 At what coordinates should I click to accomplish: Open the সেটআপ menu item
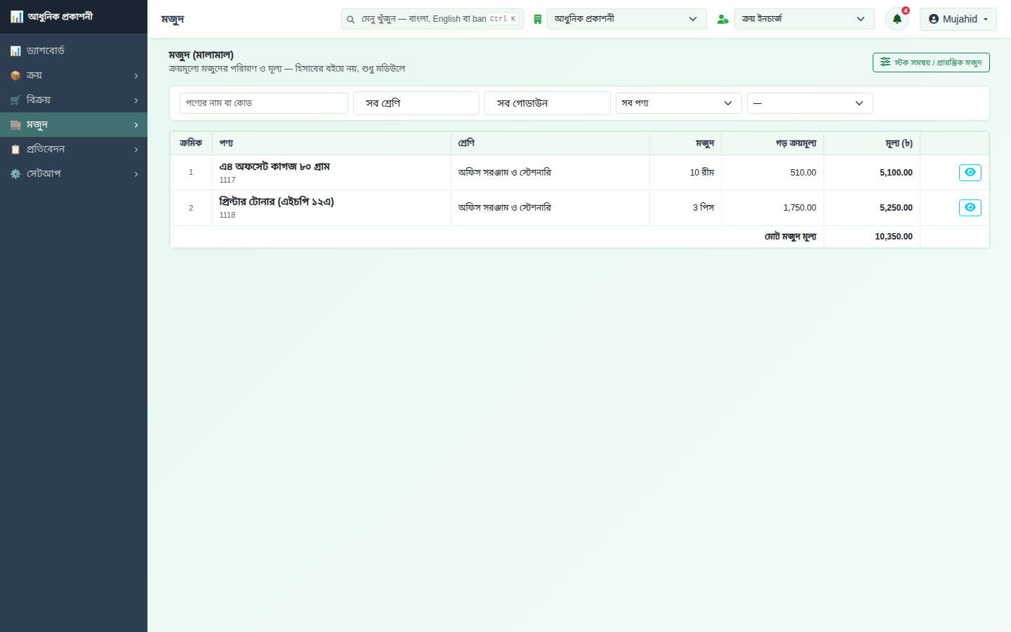pos(74,173)
